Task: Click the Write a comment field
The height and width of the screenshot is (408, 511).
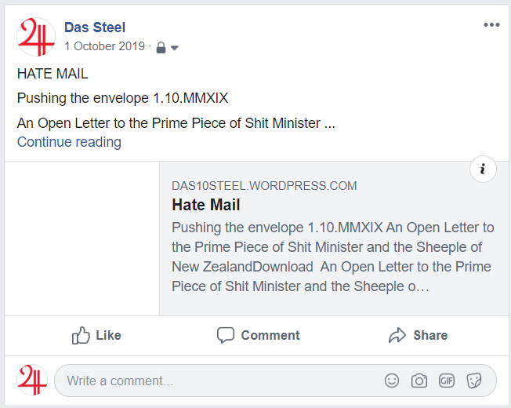Action: (219, 381)
